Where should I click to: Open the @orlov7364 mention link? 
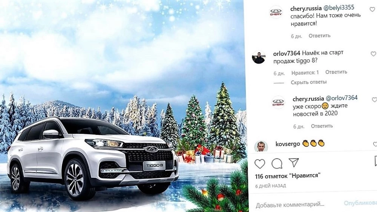(342, 98)
